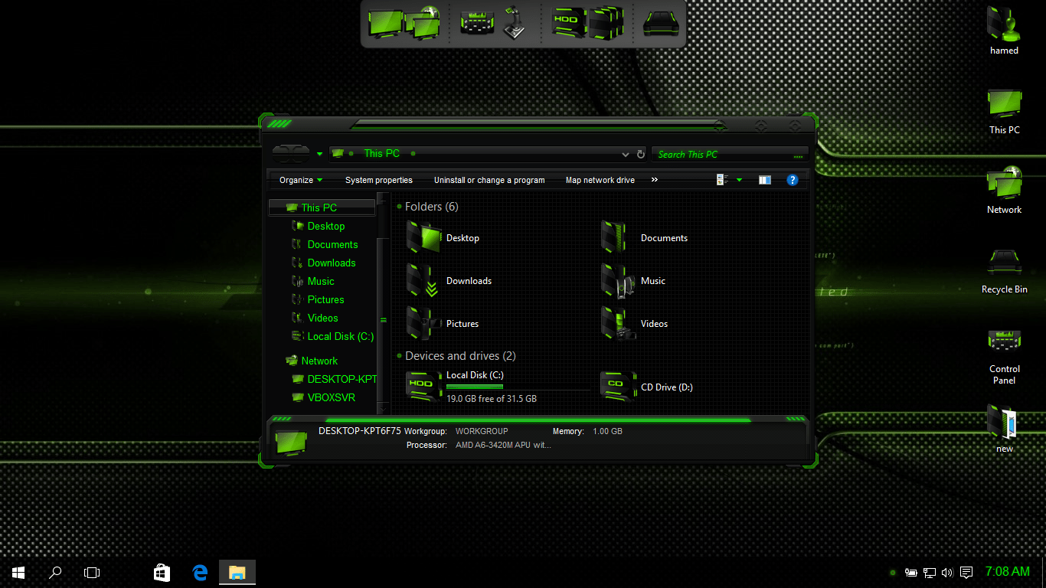
Task: Click the mixer device icon in the dock
Action: (x=476, y=23)
